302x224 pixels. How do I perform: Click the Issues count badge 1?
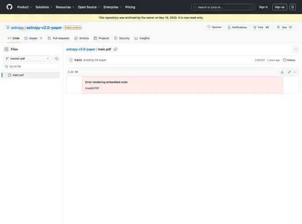tap(41, 38)
